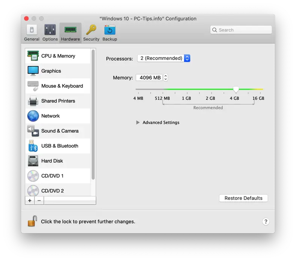
Task: Remove a device with the minus button
Action: coord(39,201)
